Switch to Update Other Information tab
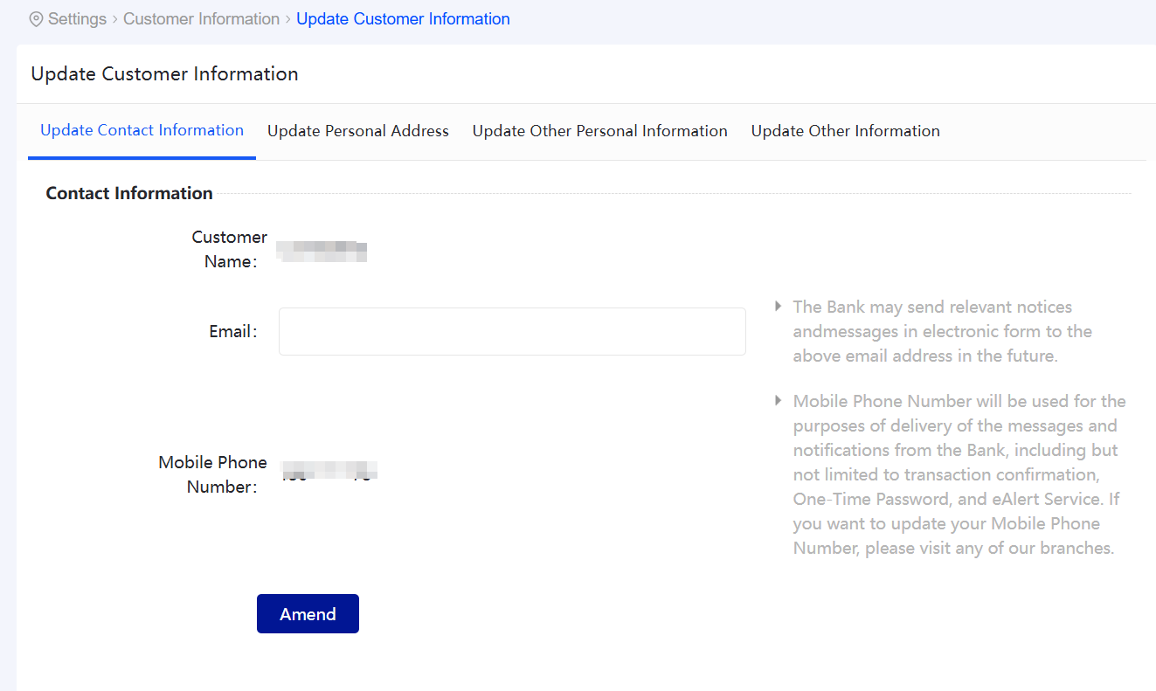This screenshot has width=1156, height=691. click(x=845, y=131)
